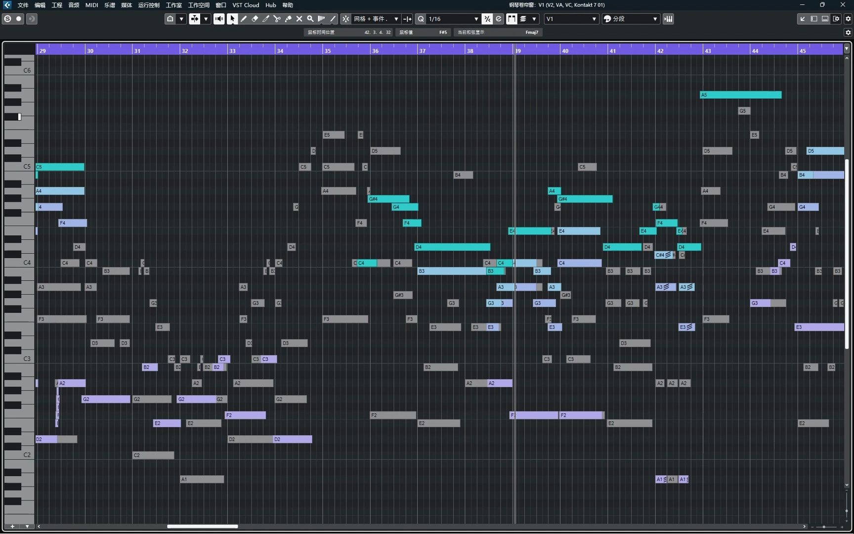Select the Line tool

pos(333,19)
